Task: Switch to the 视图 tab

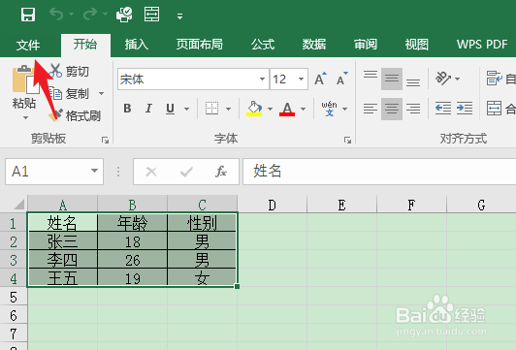Action: [417, 44]
